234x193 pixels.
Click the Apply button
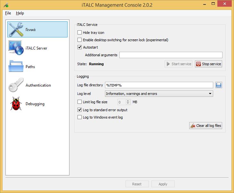[163, 184]
